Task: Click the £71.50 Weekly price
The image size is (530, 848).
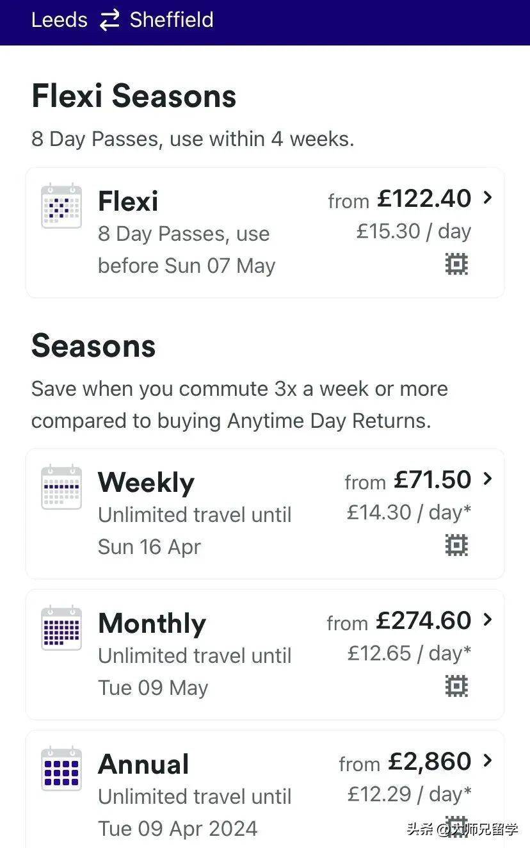Action: pyautogui.click(x=433, y=480)
